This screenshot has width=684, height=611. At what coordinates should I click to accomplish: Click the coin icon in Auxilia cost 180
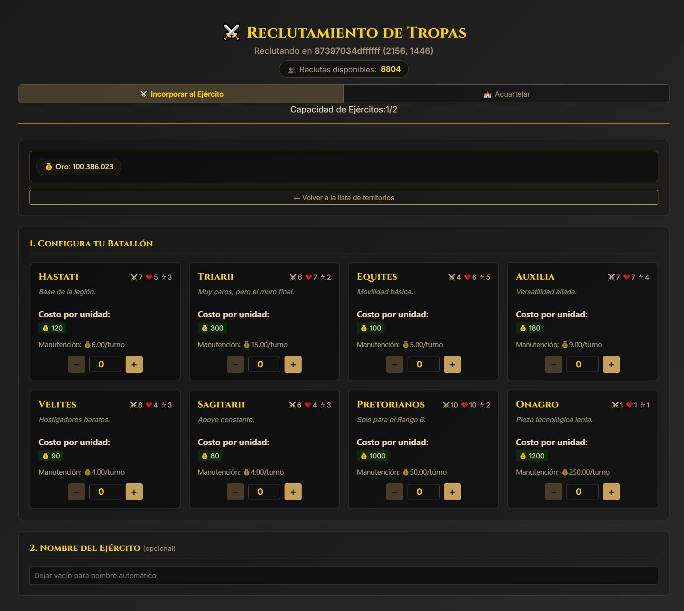(523, 328)
